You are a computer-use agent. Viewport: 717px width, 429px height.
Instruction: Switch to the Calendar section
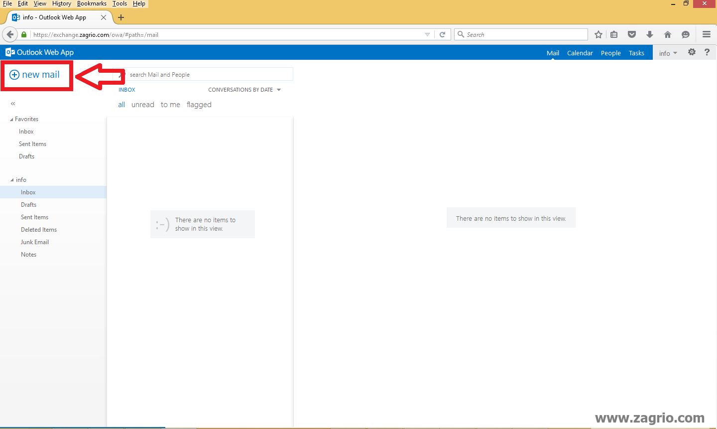(x=580, y=53)
